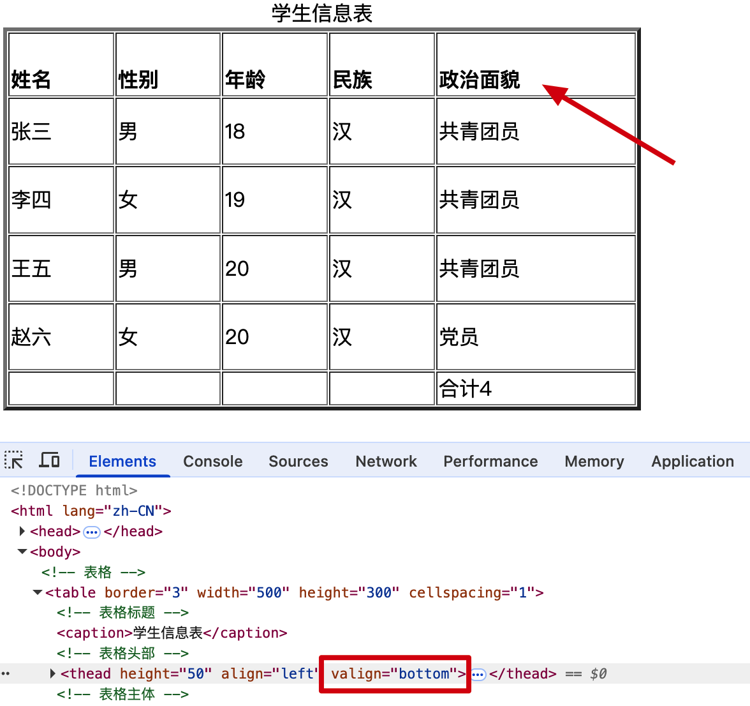This screenshot has width=750, height=706.
Task: Click the 党员 cell
Action: [536, 336]
